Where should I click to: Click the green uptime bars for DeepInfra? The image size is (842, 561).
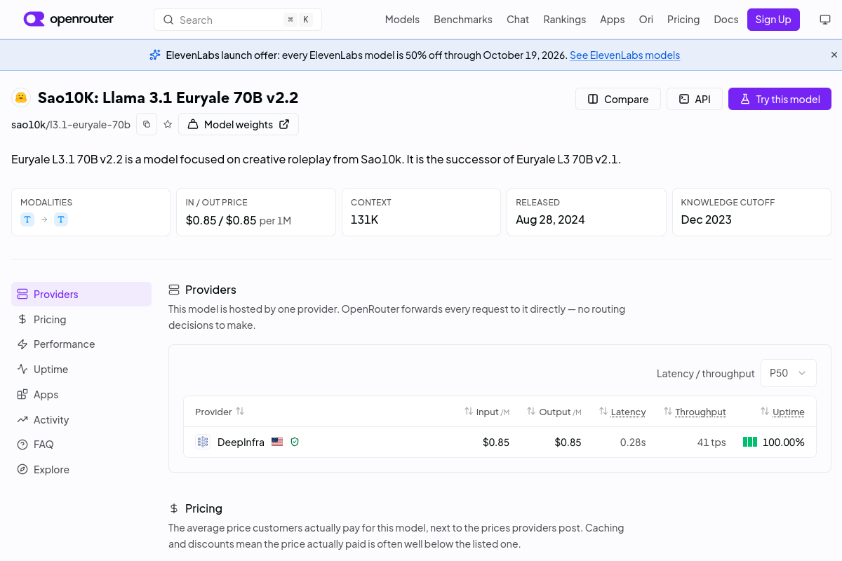click(x=750, y=442)
